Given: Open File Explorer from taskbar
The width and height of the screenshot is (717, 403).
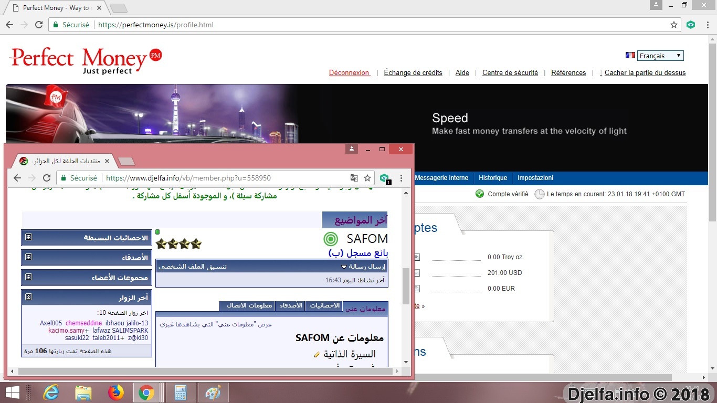Looking at the screenshot, I should tap(83, 393).
